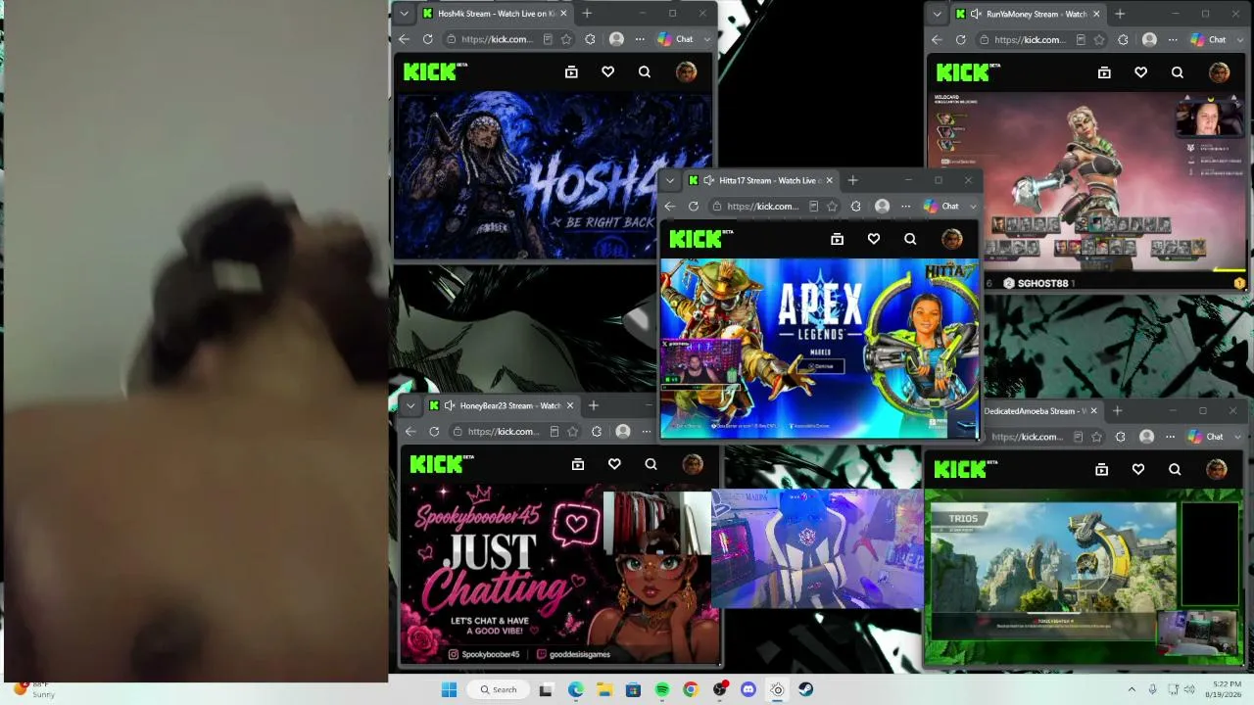Open a new tab in the Hitta17 window
Image resolution: width=1254 pixels, height=705 pixels.
point(852,180)
